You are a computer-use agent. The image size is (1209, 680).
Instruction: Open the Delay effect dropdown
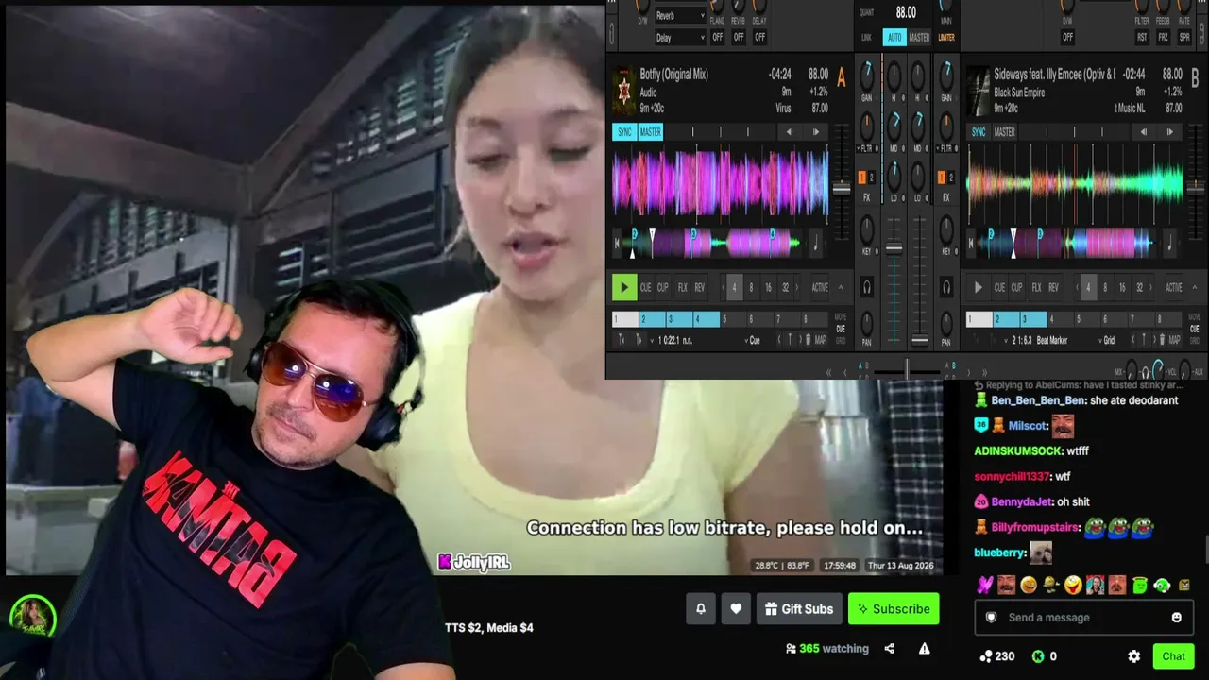(680, 38)
